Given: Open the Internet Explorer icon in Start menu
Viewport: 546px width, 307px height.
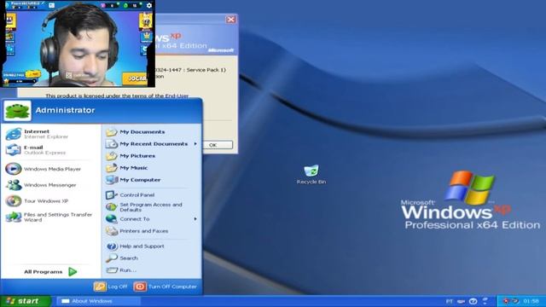Looking at the screenshot, I should tap(14, 134).
